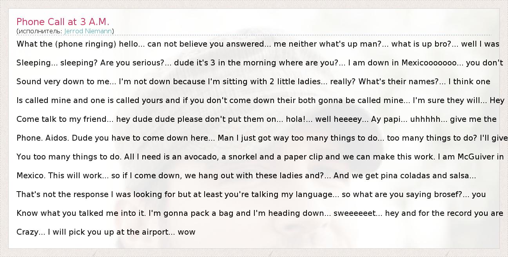Click the 'исполнитель' label text
Screen dimensions: 508x257
pos(39,31)
